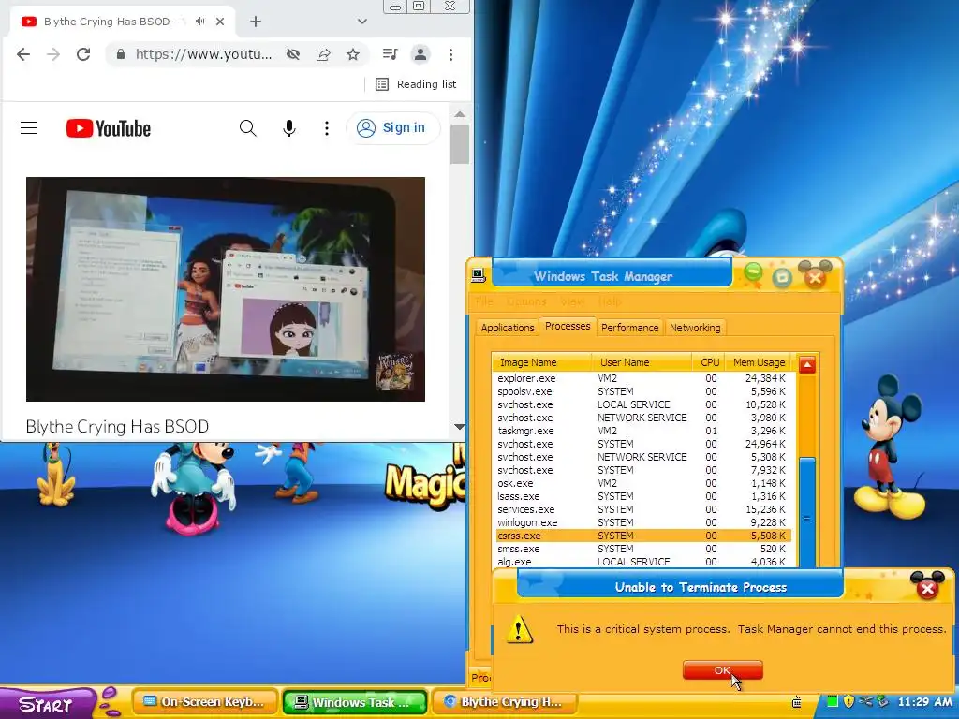Click the video title Blythe Crying Has BSOD

click(117, 426)
